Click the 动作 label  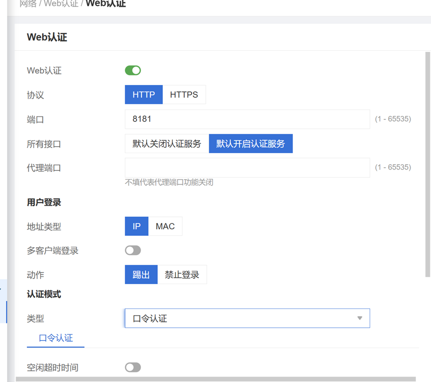click(35, 275)
